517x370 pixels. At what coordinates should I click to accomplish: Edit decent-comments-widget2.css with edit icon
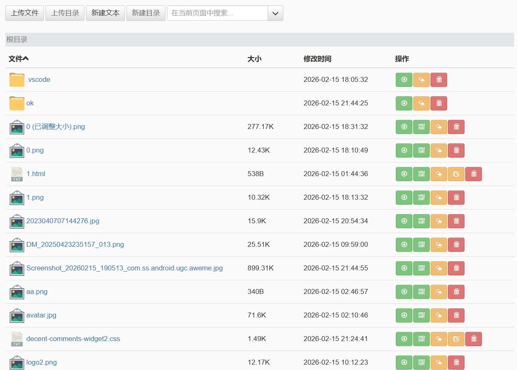pos(456,339)
